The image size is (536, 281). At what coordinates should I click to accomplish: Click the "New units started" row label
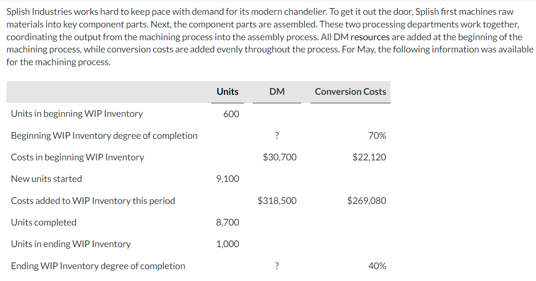[x=47, y=179]
